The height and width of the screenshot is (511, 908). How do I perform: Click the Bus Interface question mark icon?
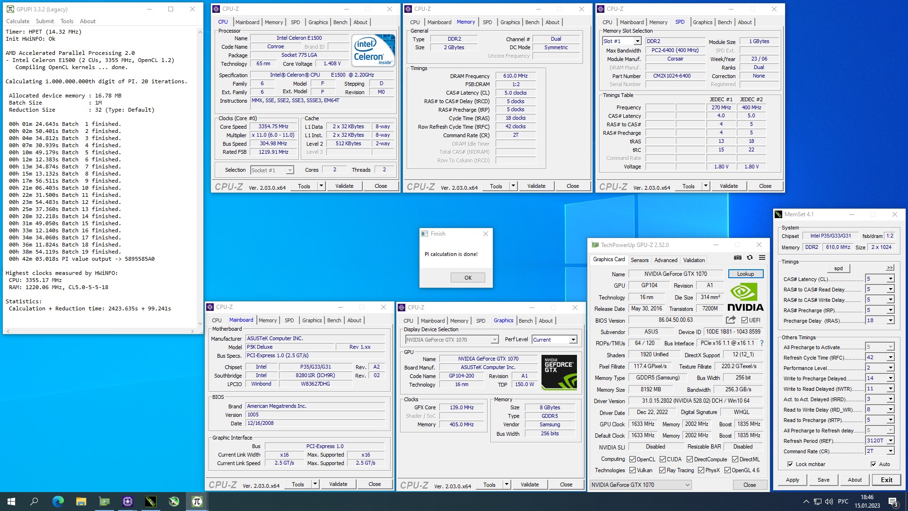[761, 343]
